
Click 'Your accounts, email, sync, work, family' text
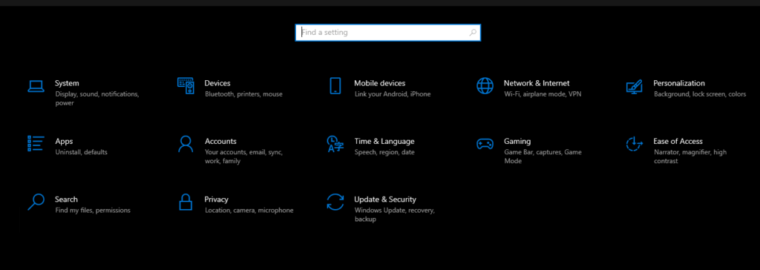243,157
